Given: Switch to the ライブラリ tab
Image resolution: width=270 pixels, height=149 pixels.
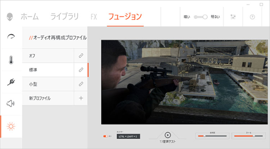Looking at the screenshot, I should 64,17.
